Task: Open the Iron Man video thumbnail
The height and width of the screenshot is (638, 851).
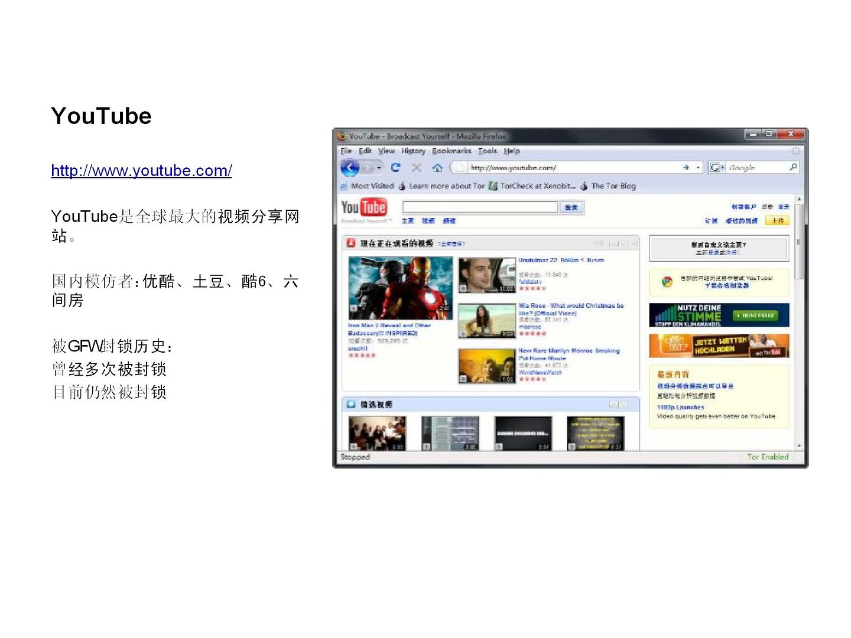Action: click(x=400, y=288)
